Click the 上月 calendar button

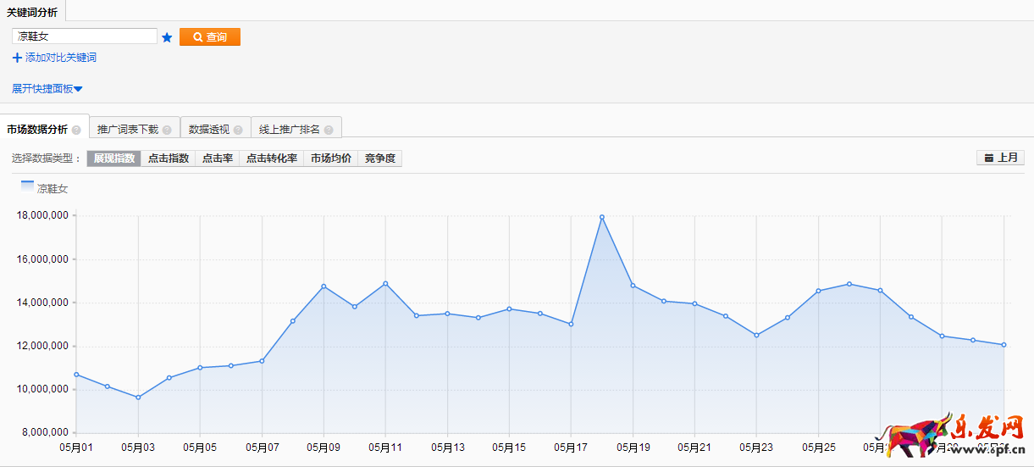[x=1000, y=158]
